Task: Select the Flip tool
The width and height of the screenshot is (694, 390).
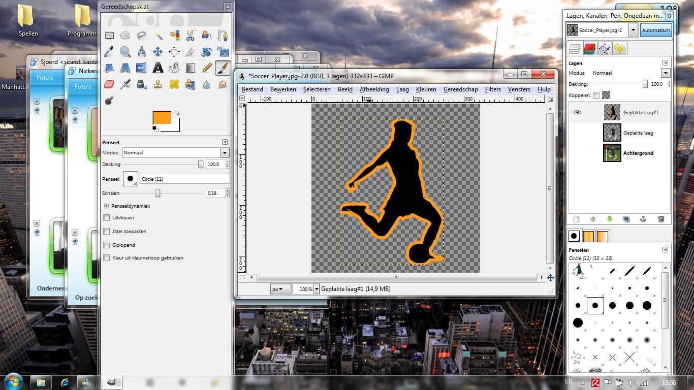Action: tap(142, 68)
